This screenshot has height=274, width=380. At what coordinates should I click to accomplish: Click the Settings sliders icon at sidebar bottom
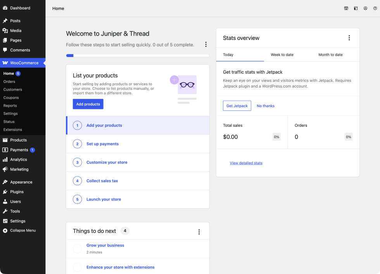click(x=5, y=221)
